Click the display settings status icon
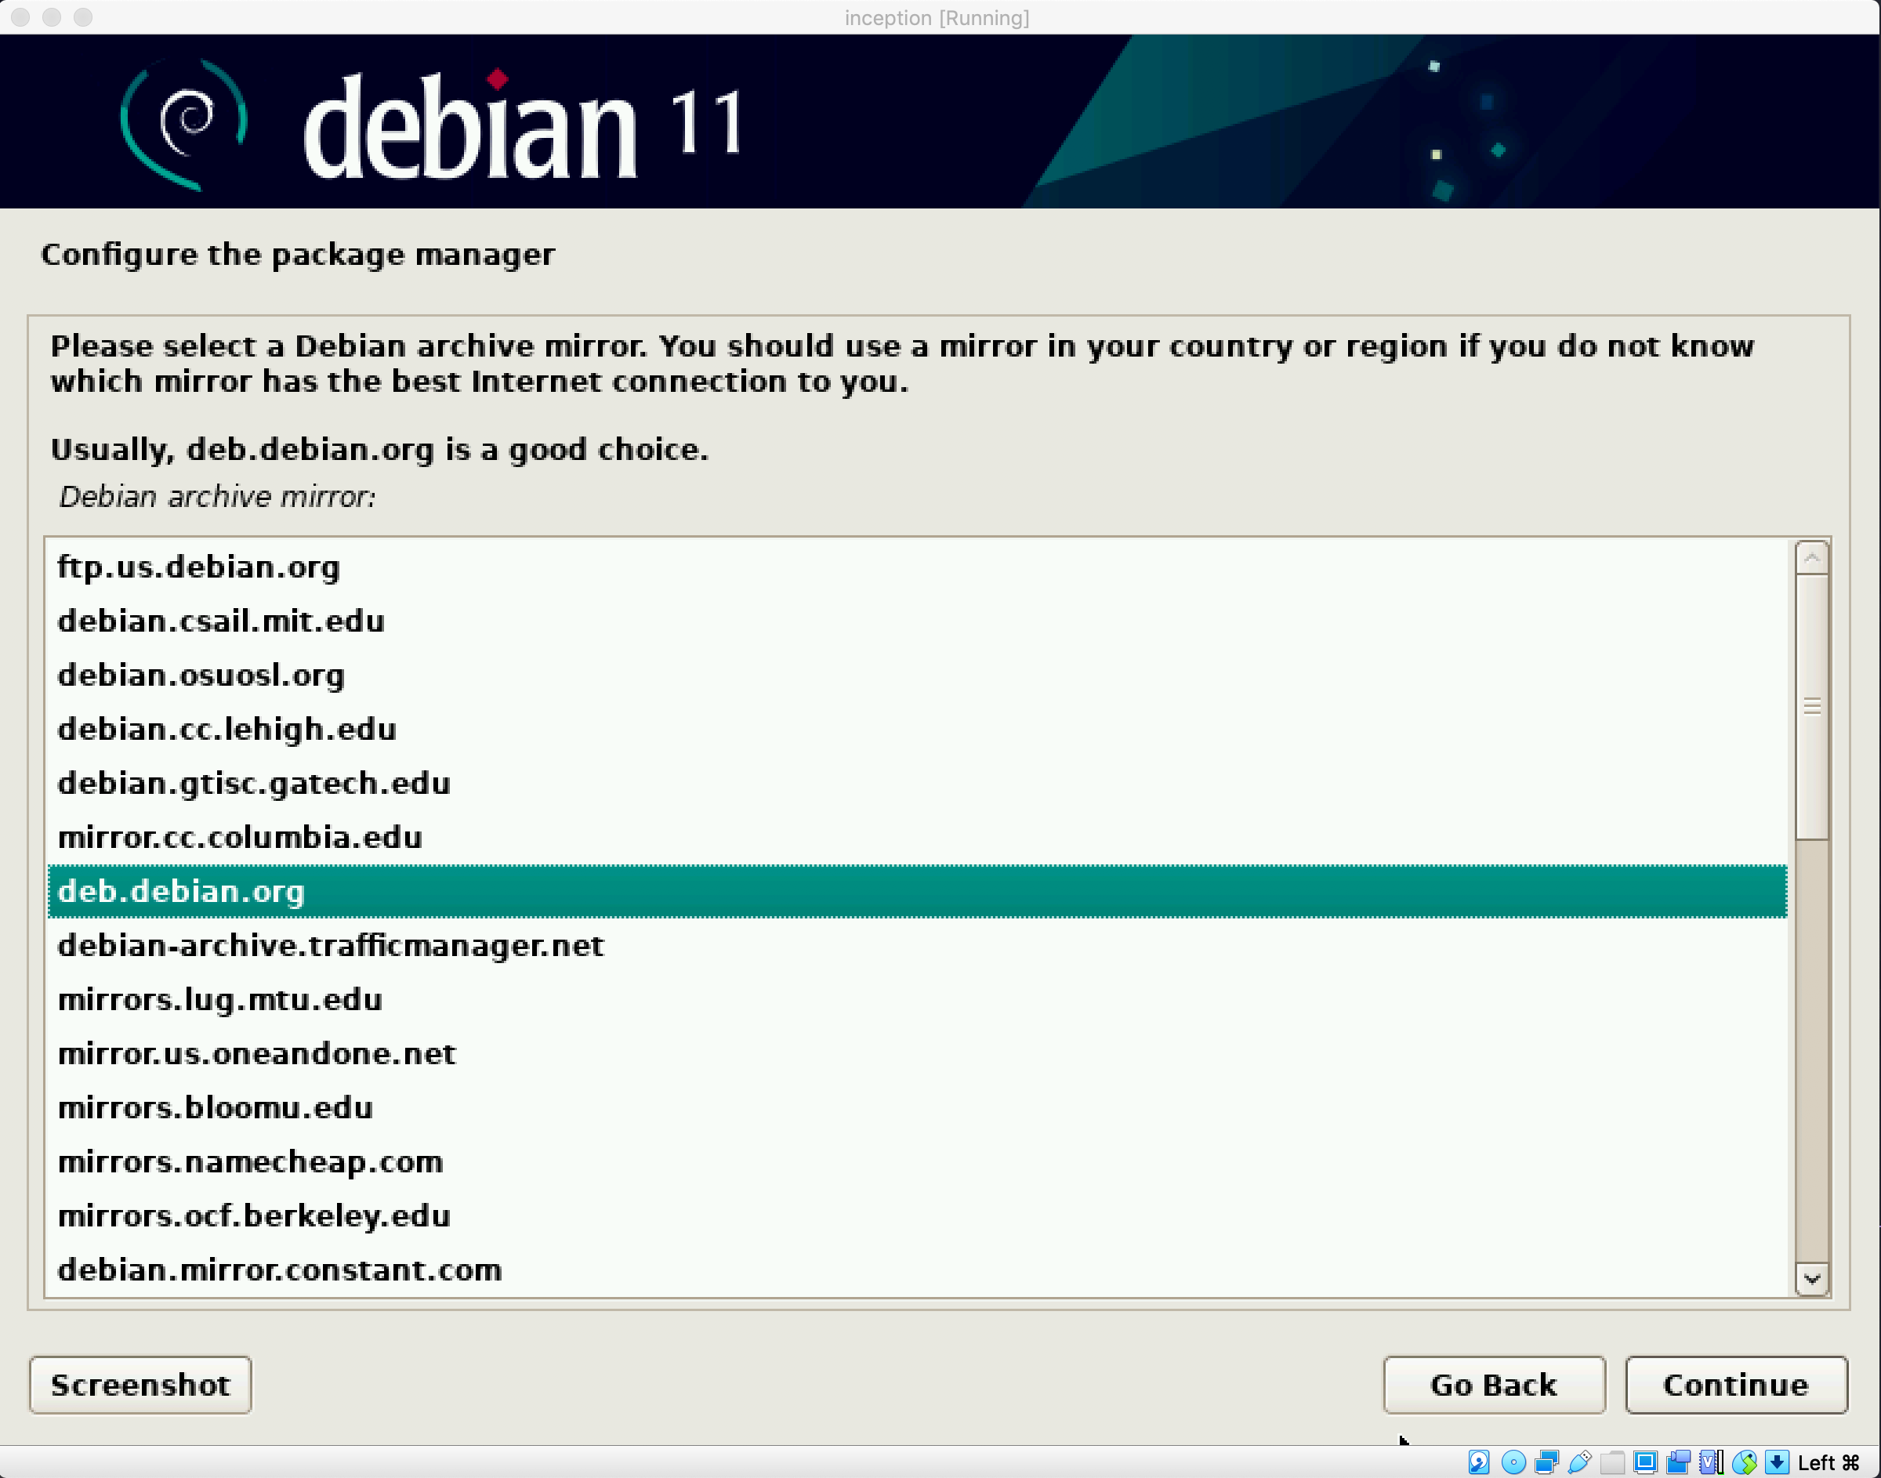This screenshot has width=1881, height=1478. (x=1645, y=1462)
